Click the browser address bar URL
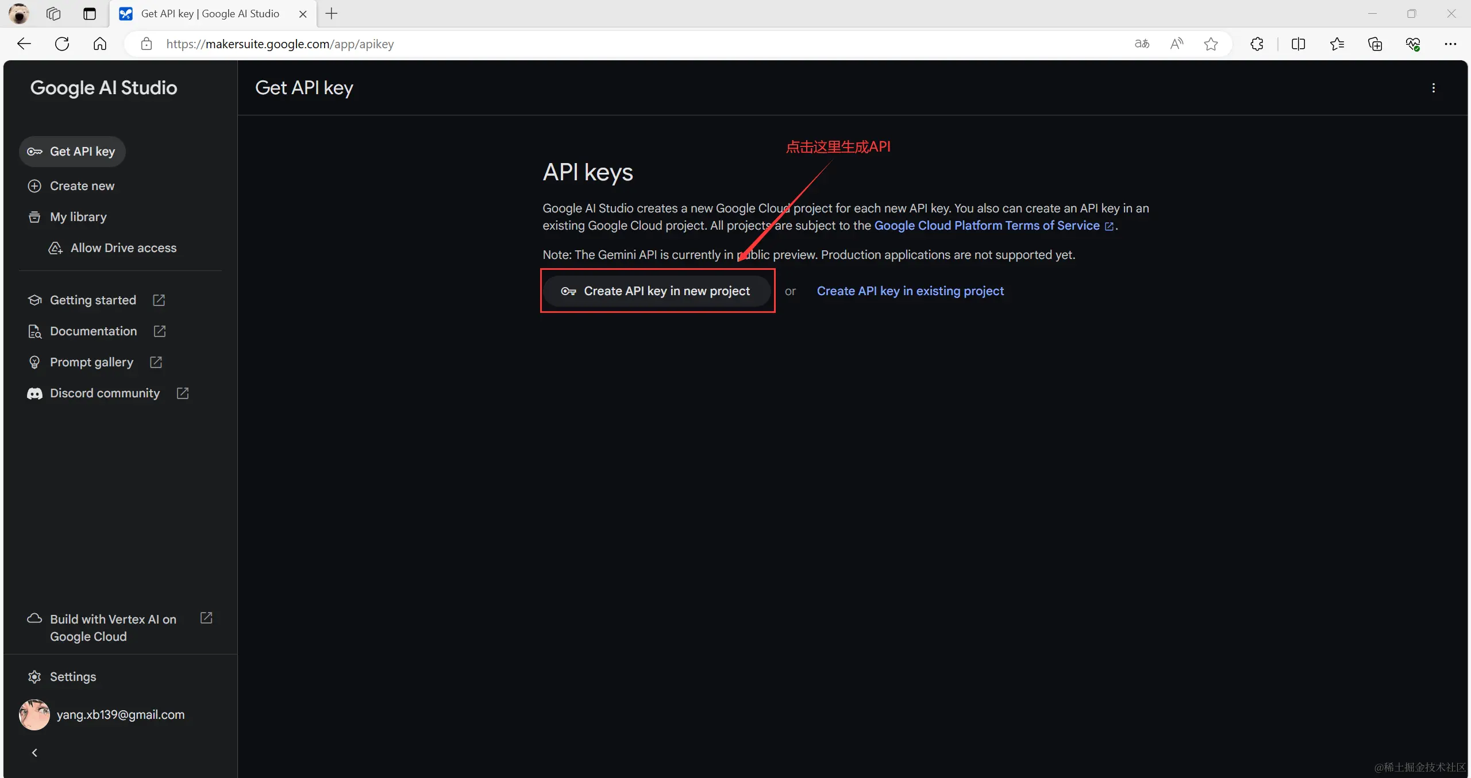This screenshot has height=778, width=1471. 280,44
